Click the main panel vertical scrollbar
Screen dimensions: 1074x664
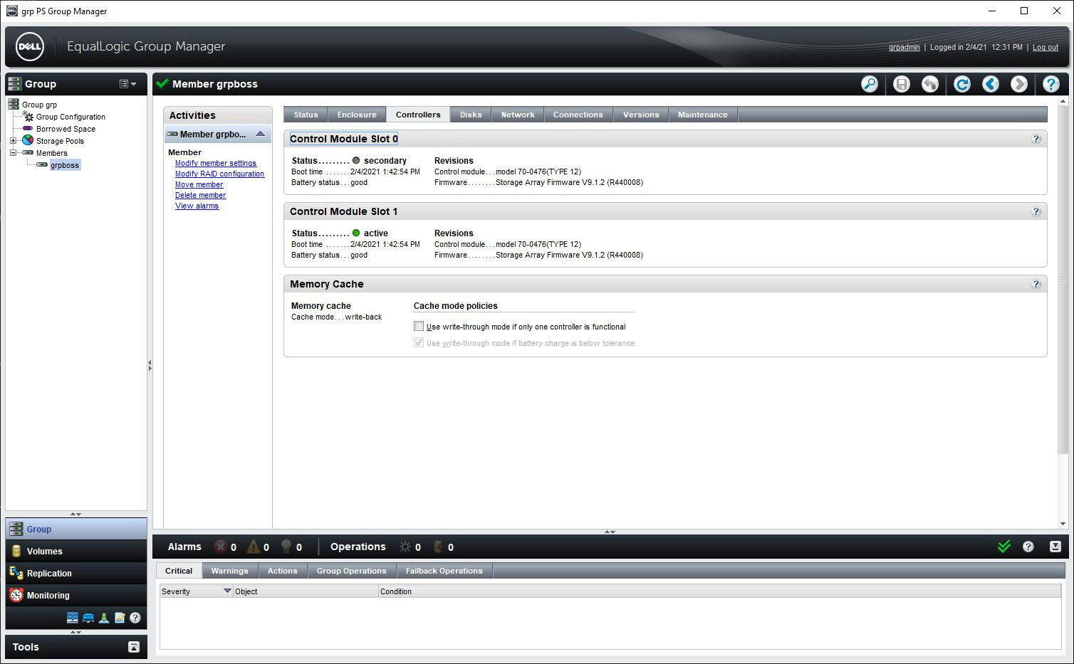click(1063, 279)
